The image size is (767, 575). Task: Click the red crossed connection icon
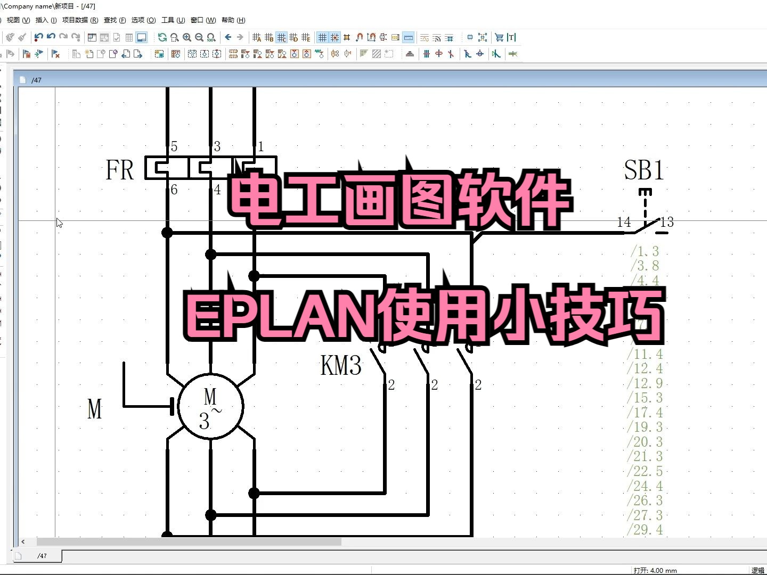(451, 54)
